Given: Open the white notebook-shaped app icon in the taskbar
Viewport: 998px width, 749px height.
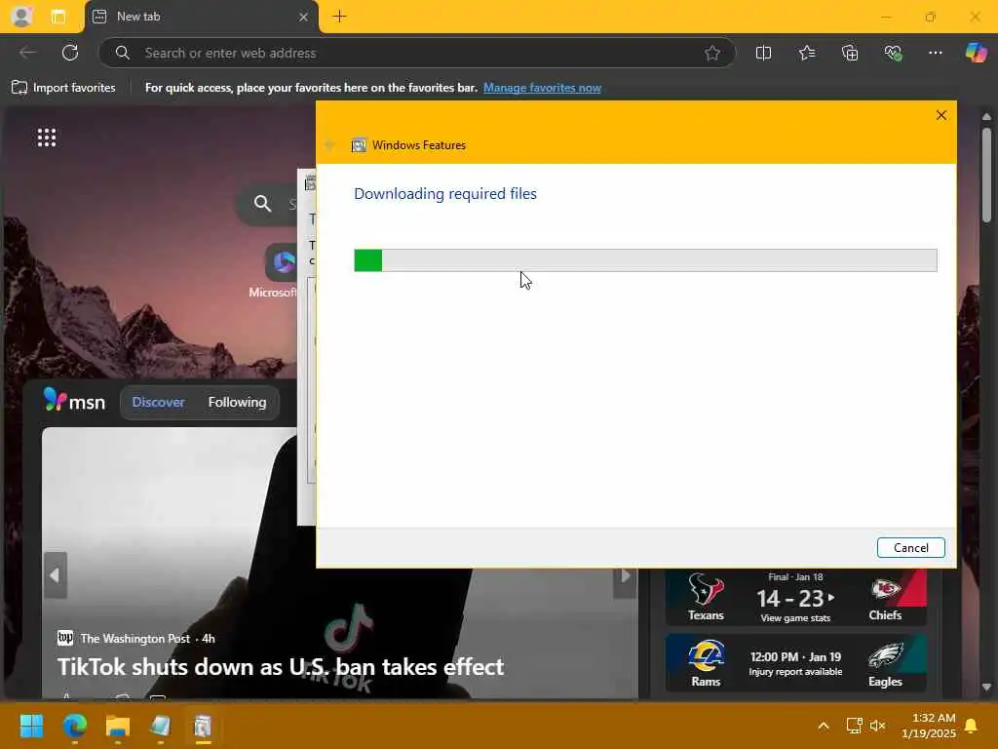Looking at the screenshot, I should point(160,726).
